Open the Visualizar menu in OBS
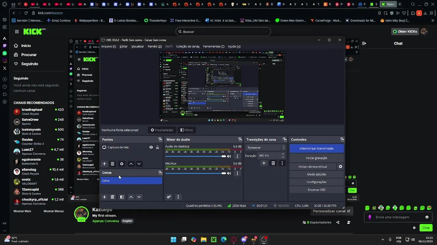The height and width of the screenshot is (245, 437). (138, 46)
